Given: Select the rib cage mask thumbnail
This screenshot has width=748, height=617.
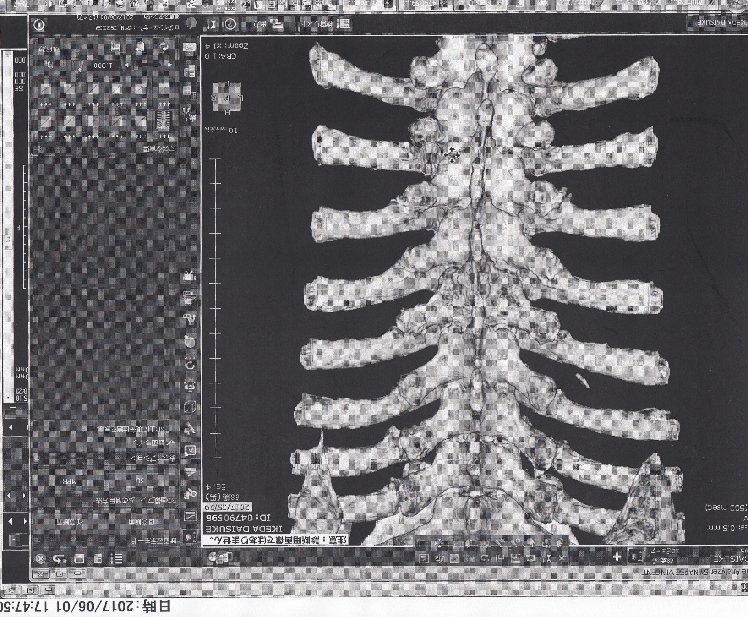Looking at the screenshot, I should click(x=164, y=121).
